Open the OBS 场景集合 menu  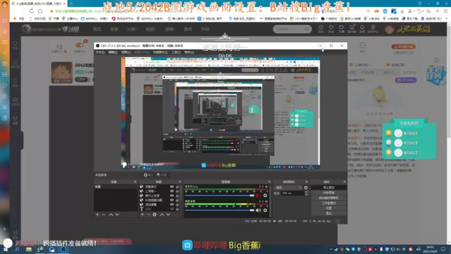pyautogui.click(x=160, y=52)
